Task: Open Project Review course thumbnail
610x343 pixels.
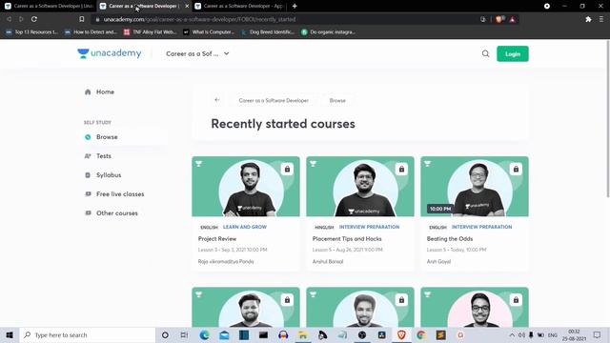Action: (x=246, y=187)
